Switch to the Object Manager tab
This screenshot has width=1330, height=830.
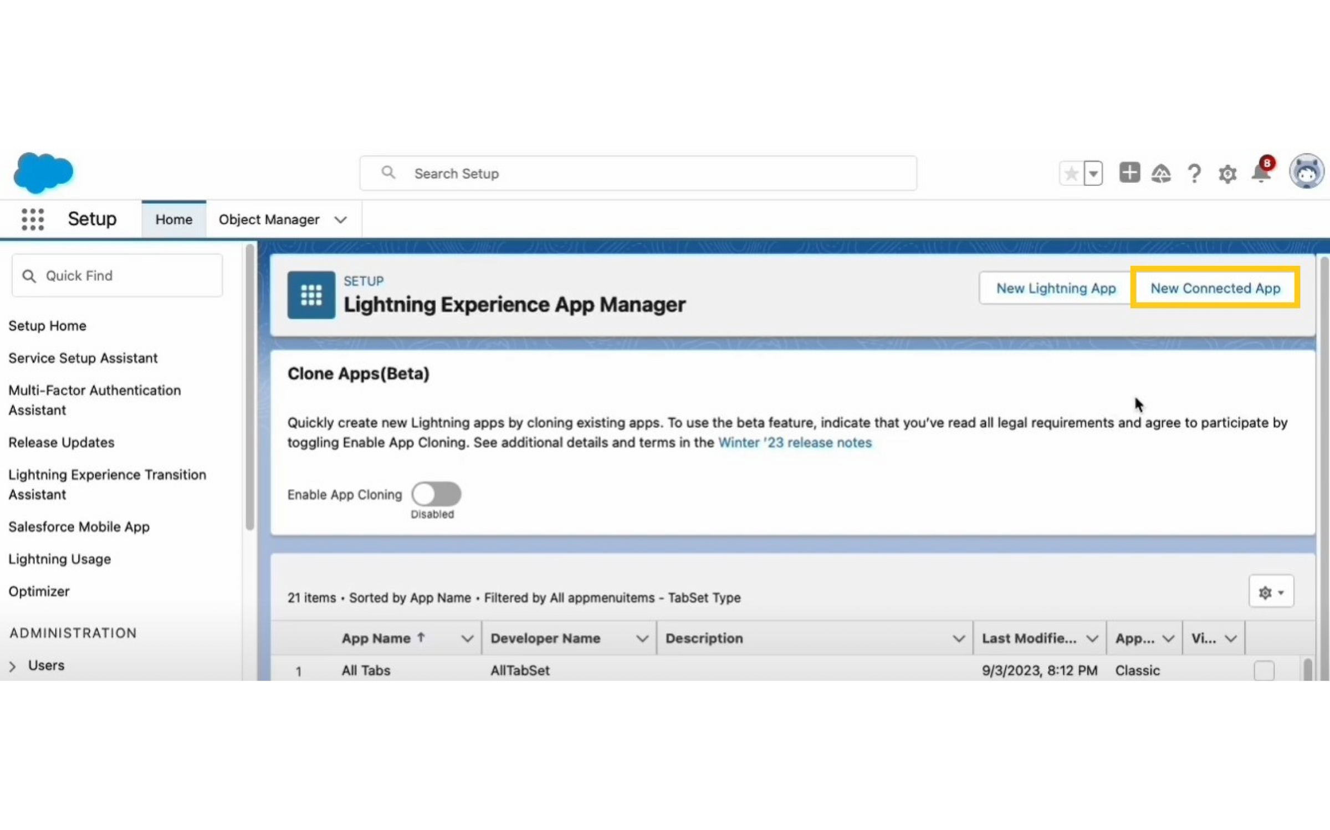tap(269, 220)
